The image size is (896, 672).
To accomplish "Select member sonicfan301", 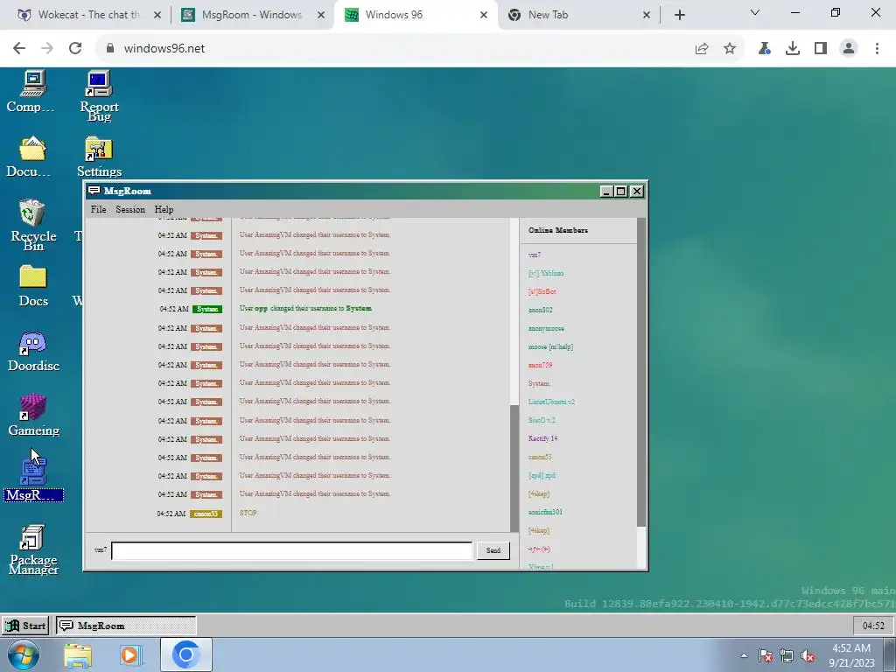I will point(545,512).
